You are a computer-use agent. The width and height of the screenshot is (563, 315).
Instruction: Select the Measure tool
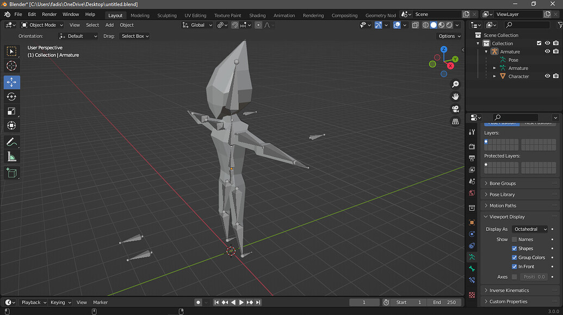coord(11,157)
